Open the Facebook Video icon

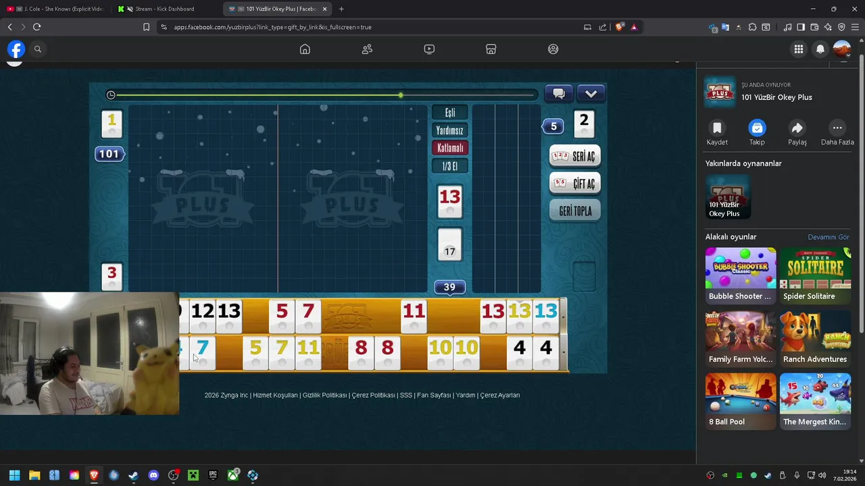pyautogui.click(x=429, y=49)
